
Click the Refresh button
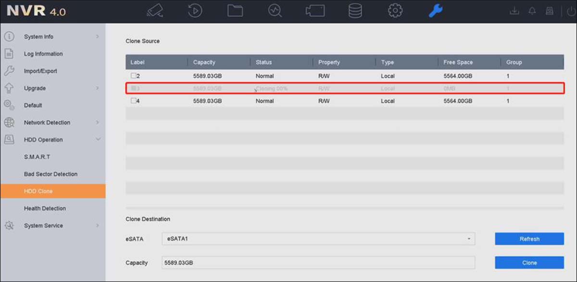point(529,238)
